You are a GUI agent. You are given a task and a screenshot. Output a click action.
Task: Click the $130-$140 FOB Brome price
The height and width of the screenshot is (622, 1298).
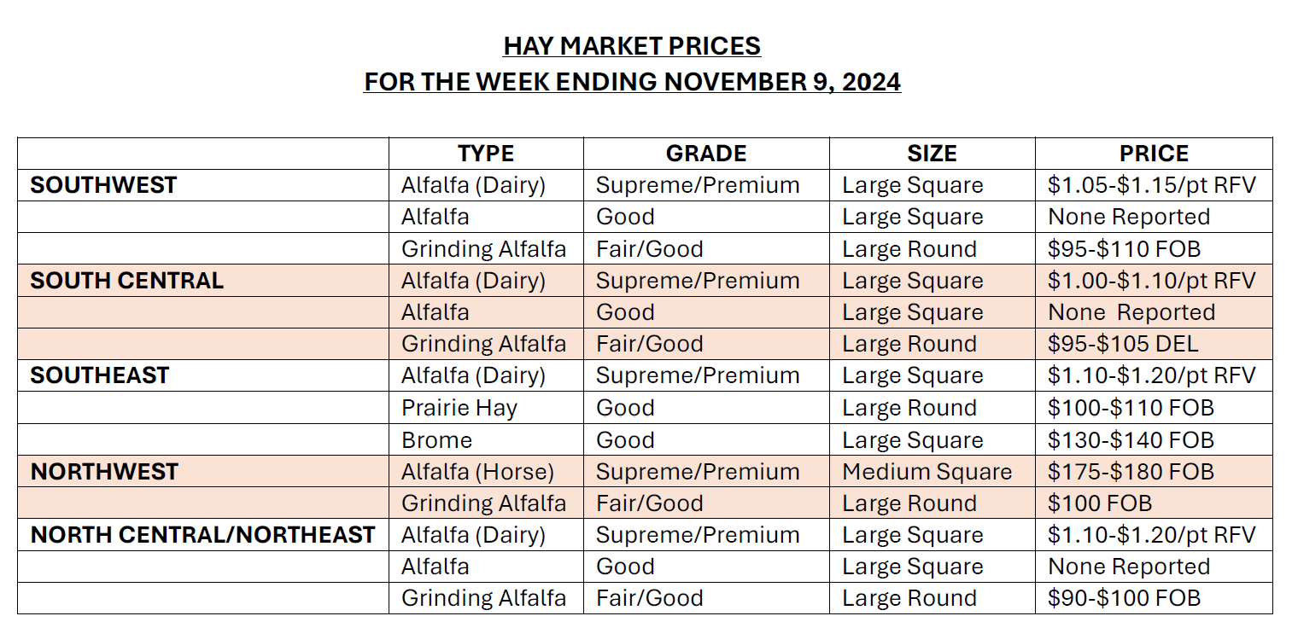[1131, 440]
